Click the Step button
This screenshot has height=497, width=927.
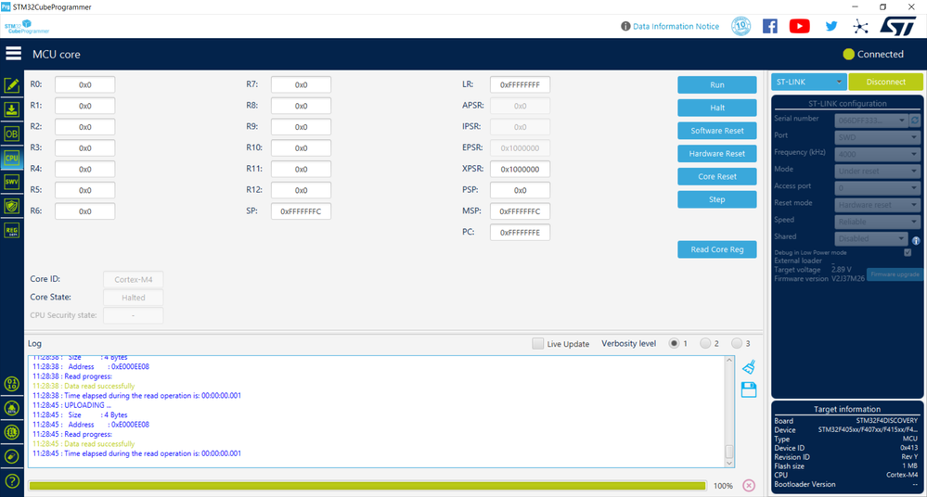point(717,199)
